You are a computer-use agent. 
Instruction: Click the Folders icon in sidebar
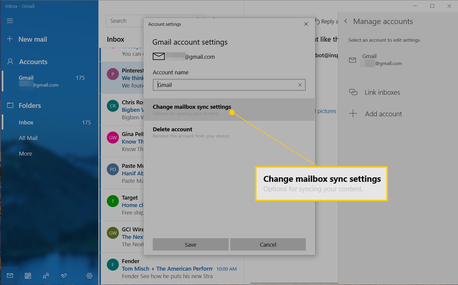(10, 105)
